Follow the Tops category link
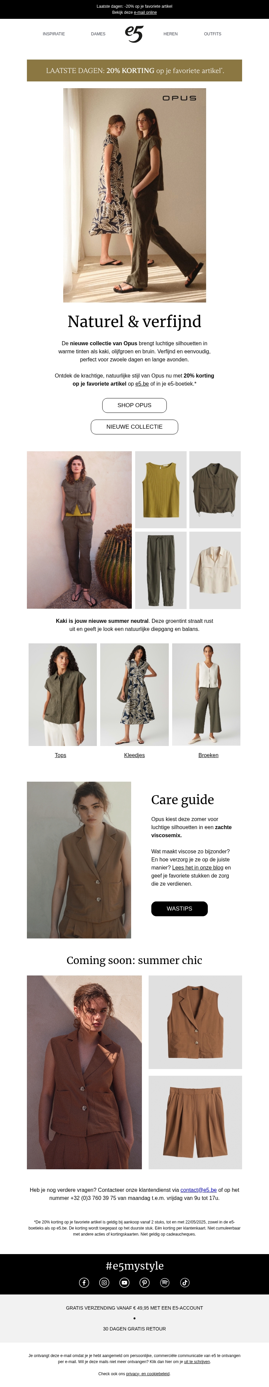Viewport: 269px width, 1387px height. (60, 755)
